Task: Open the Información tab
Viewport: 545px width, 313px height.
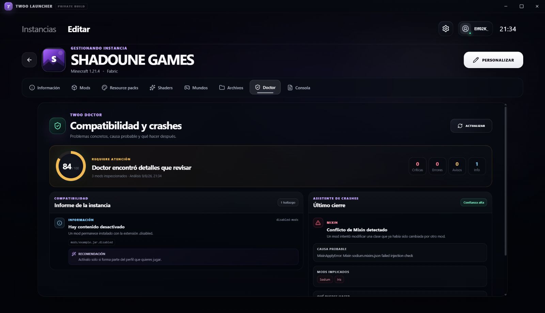Action: (x=45, y=88)
